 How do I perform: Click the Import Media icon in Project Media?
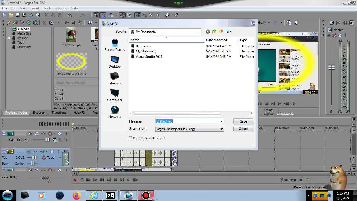15,23
